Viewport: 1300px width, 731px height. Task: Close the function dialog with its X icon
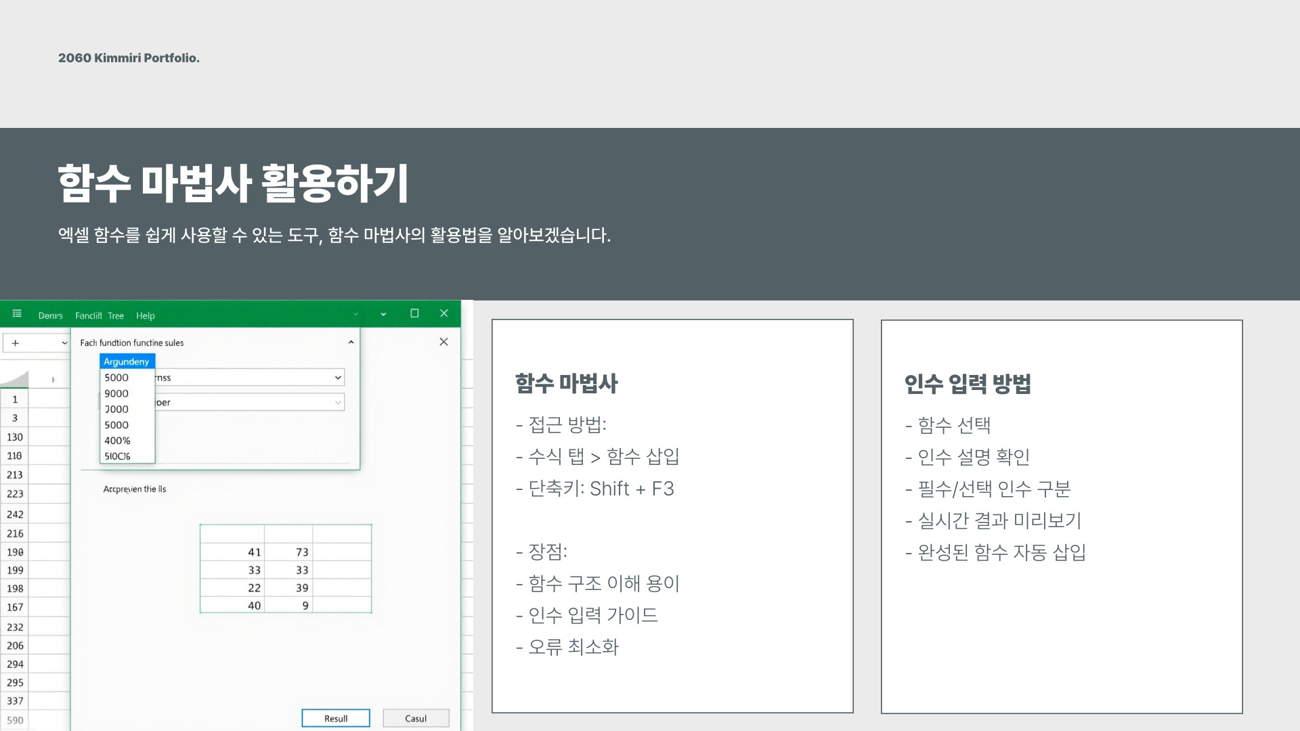click(x=443, y=342)
